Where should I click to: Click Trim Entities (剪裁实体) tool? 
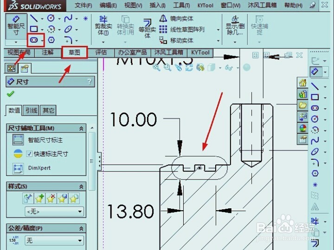(103, 25)
